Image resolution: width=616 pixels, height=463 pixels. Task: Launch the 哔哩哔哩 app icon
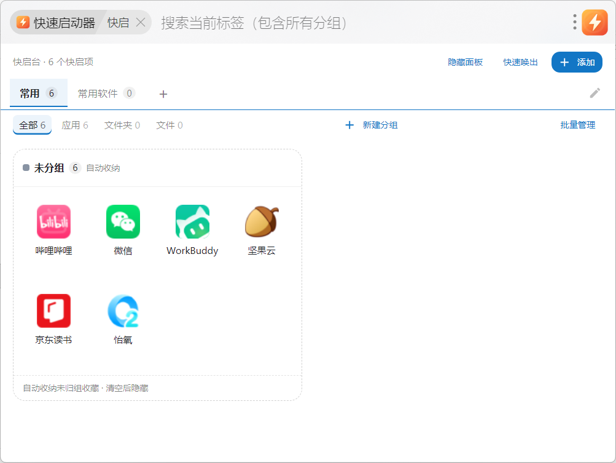tap(54, 221)
